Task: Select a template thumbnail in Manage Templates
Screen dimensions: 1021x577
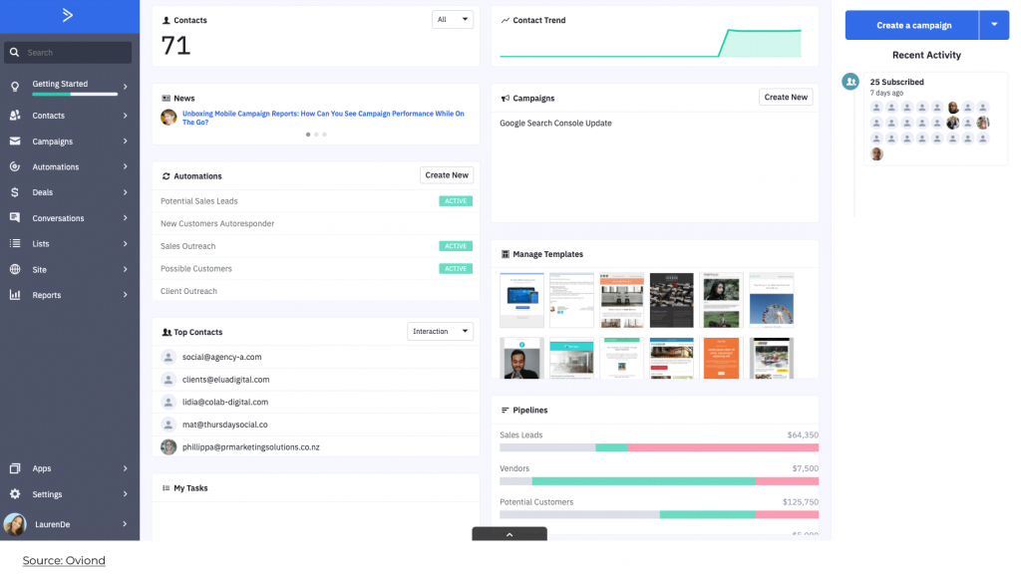Action: [520, 299]
